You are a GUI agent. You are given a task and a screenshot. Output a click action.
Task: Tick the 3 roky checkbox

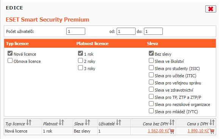(x=80, y=68)
